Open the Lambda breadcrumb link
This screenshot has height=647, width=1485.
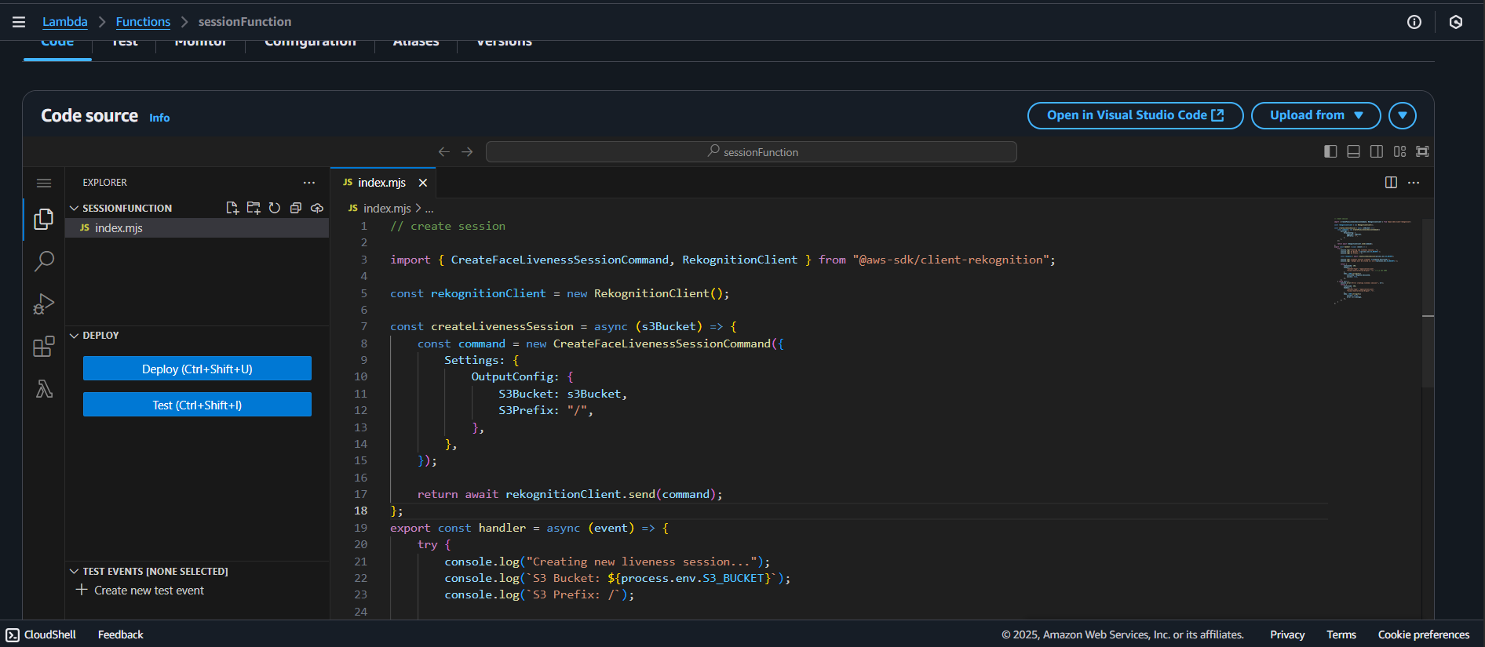(65, 22)
